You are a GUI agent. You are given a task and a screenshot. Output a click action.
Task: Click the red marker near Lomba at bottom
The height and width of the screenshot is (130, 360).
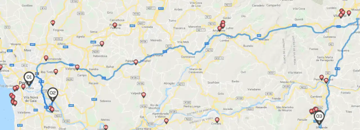(x=106, y=127)
